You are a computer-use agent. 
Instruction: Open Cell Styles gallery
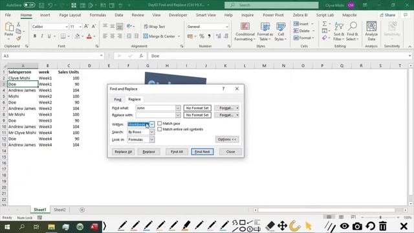281,32
